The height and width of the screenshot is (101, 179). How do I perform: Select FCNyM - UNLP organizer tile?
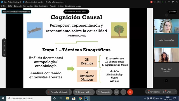[166, 70]
